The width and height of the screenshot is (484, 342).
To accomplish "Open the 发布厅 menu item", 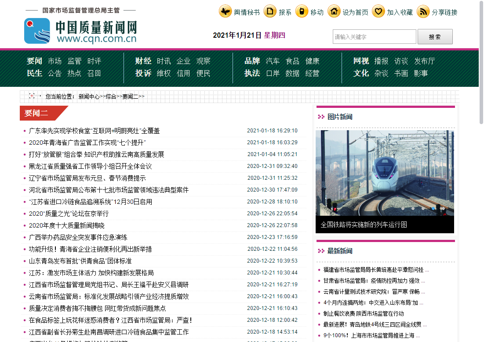I will [x=424, y=61].
